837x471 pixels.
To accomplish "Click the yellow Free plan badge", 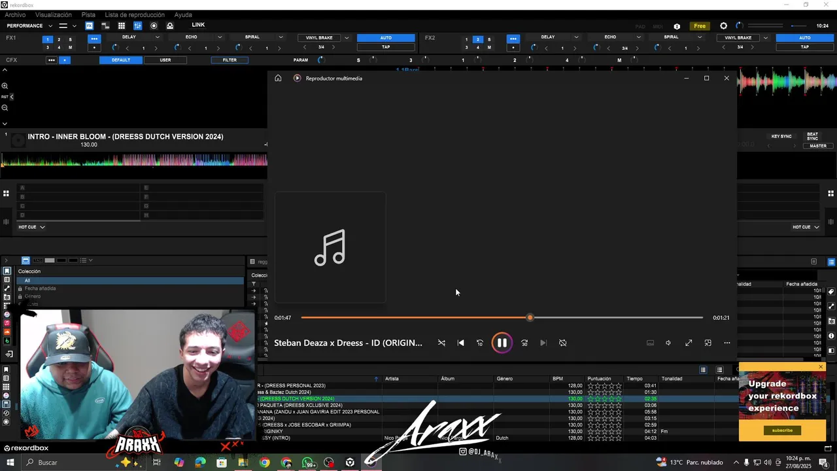I will 700,26.
